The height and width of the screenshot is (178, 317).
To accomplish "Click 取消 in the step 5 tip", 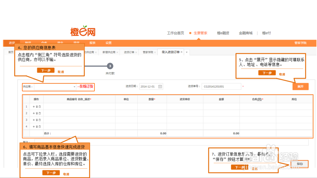I will click(x=282, y=74).
